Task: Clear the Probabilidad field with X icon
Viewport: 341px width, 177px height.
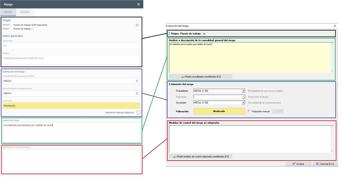Action: click(x=137, y=81)
